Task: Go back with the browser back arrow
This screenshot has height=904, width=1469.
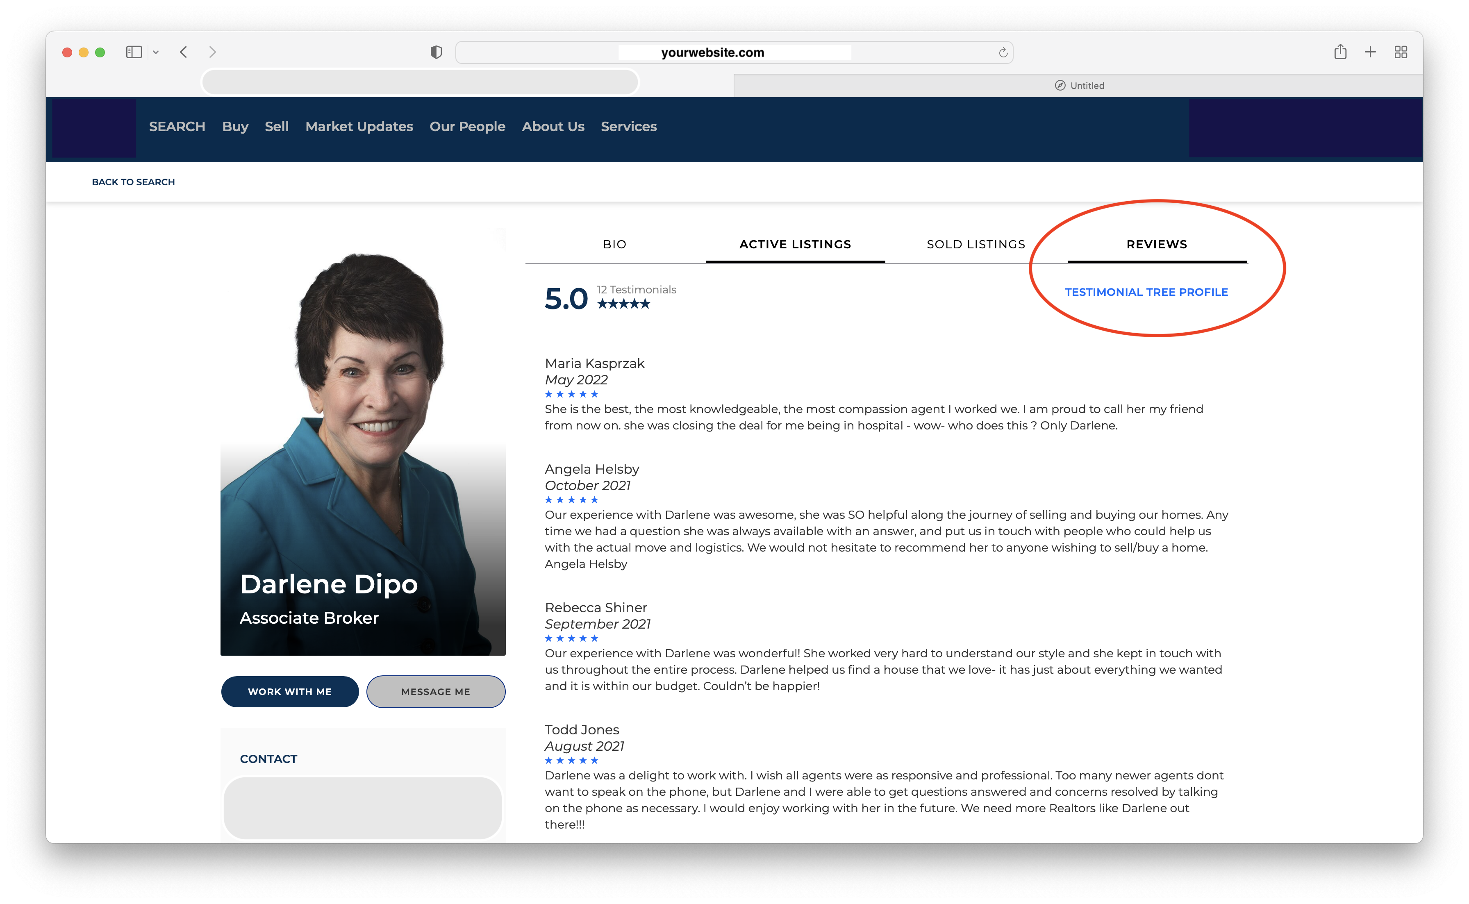Action: pos(184,52)
